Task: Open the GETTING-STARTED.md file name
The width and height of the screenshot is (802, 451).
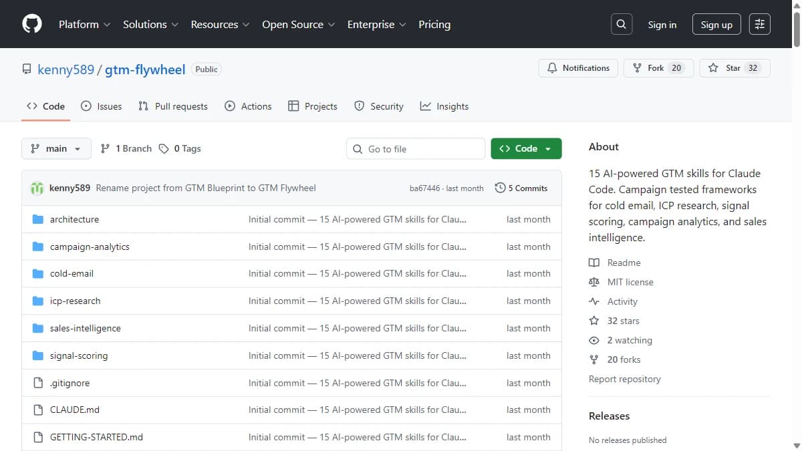Action: pos(96,437)
